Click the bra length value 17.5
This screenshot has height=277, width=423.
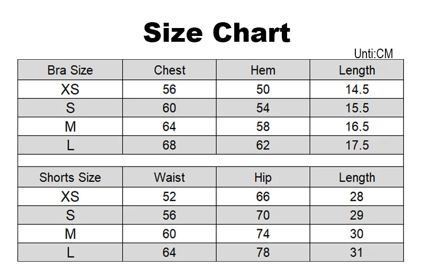[x=357, y=145]
